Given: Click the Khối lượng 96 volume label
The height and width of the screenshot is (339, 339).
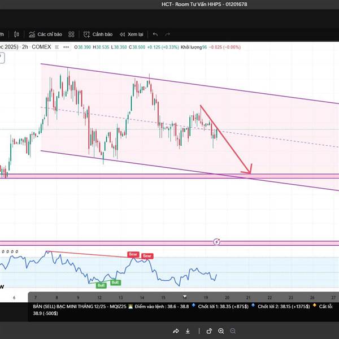Looking at the screenshot, I should (194, 47).
